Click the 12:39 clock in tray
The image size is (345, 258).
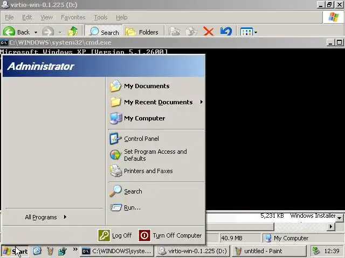point(332,251)
